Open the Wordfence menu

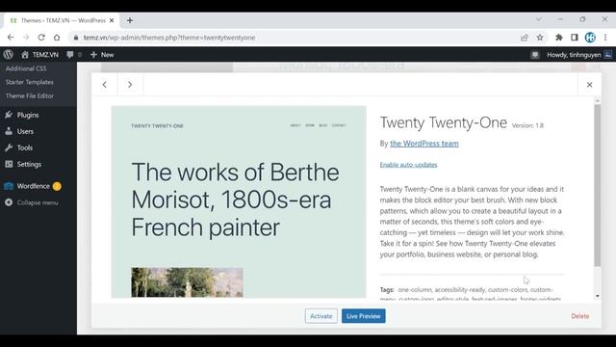(x=33, y=186)
